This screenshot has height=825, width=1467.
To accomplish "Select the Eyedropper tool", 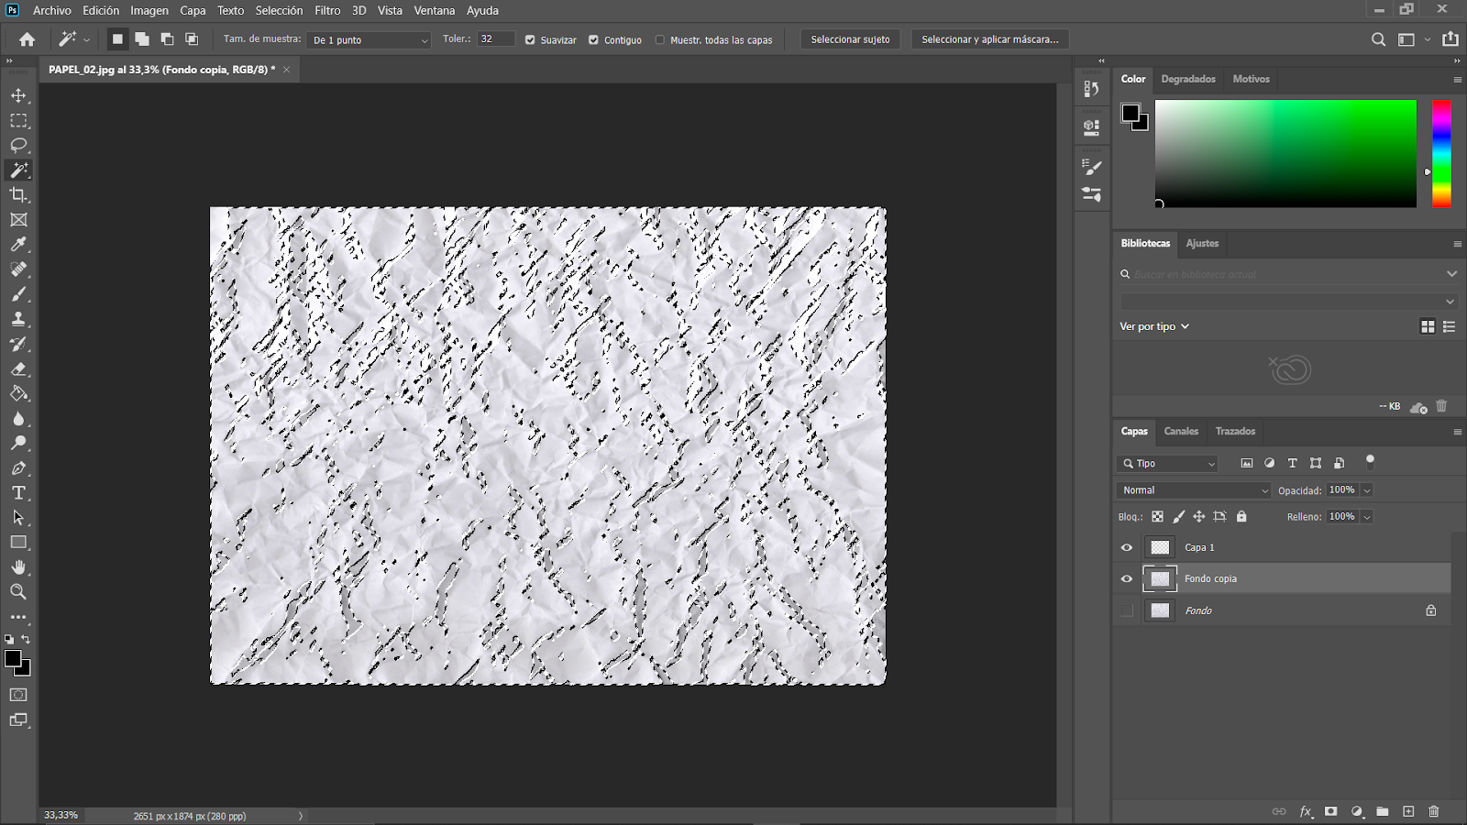I will [x=18, y=245].
